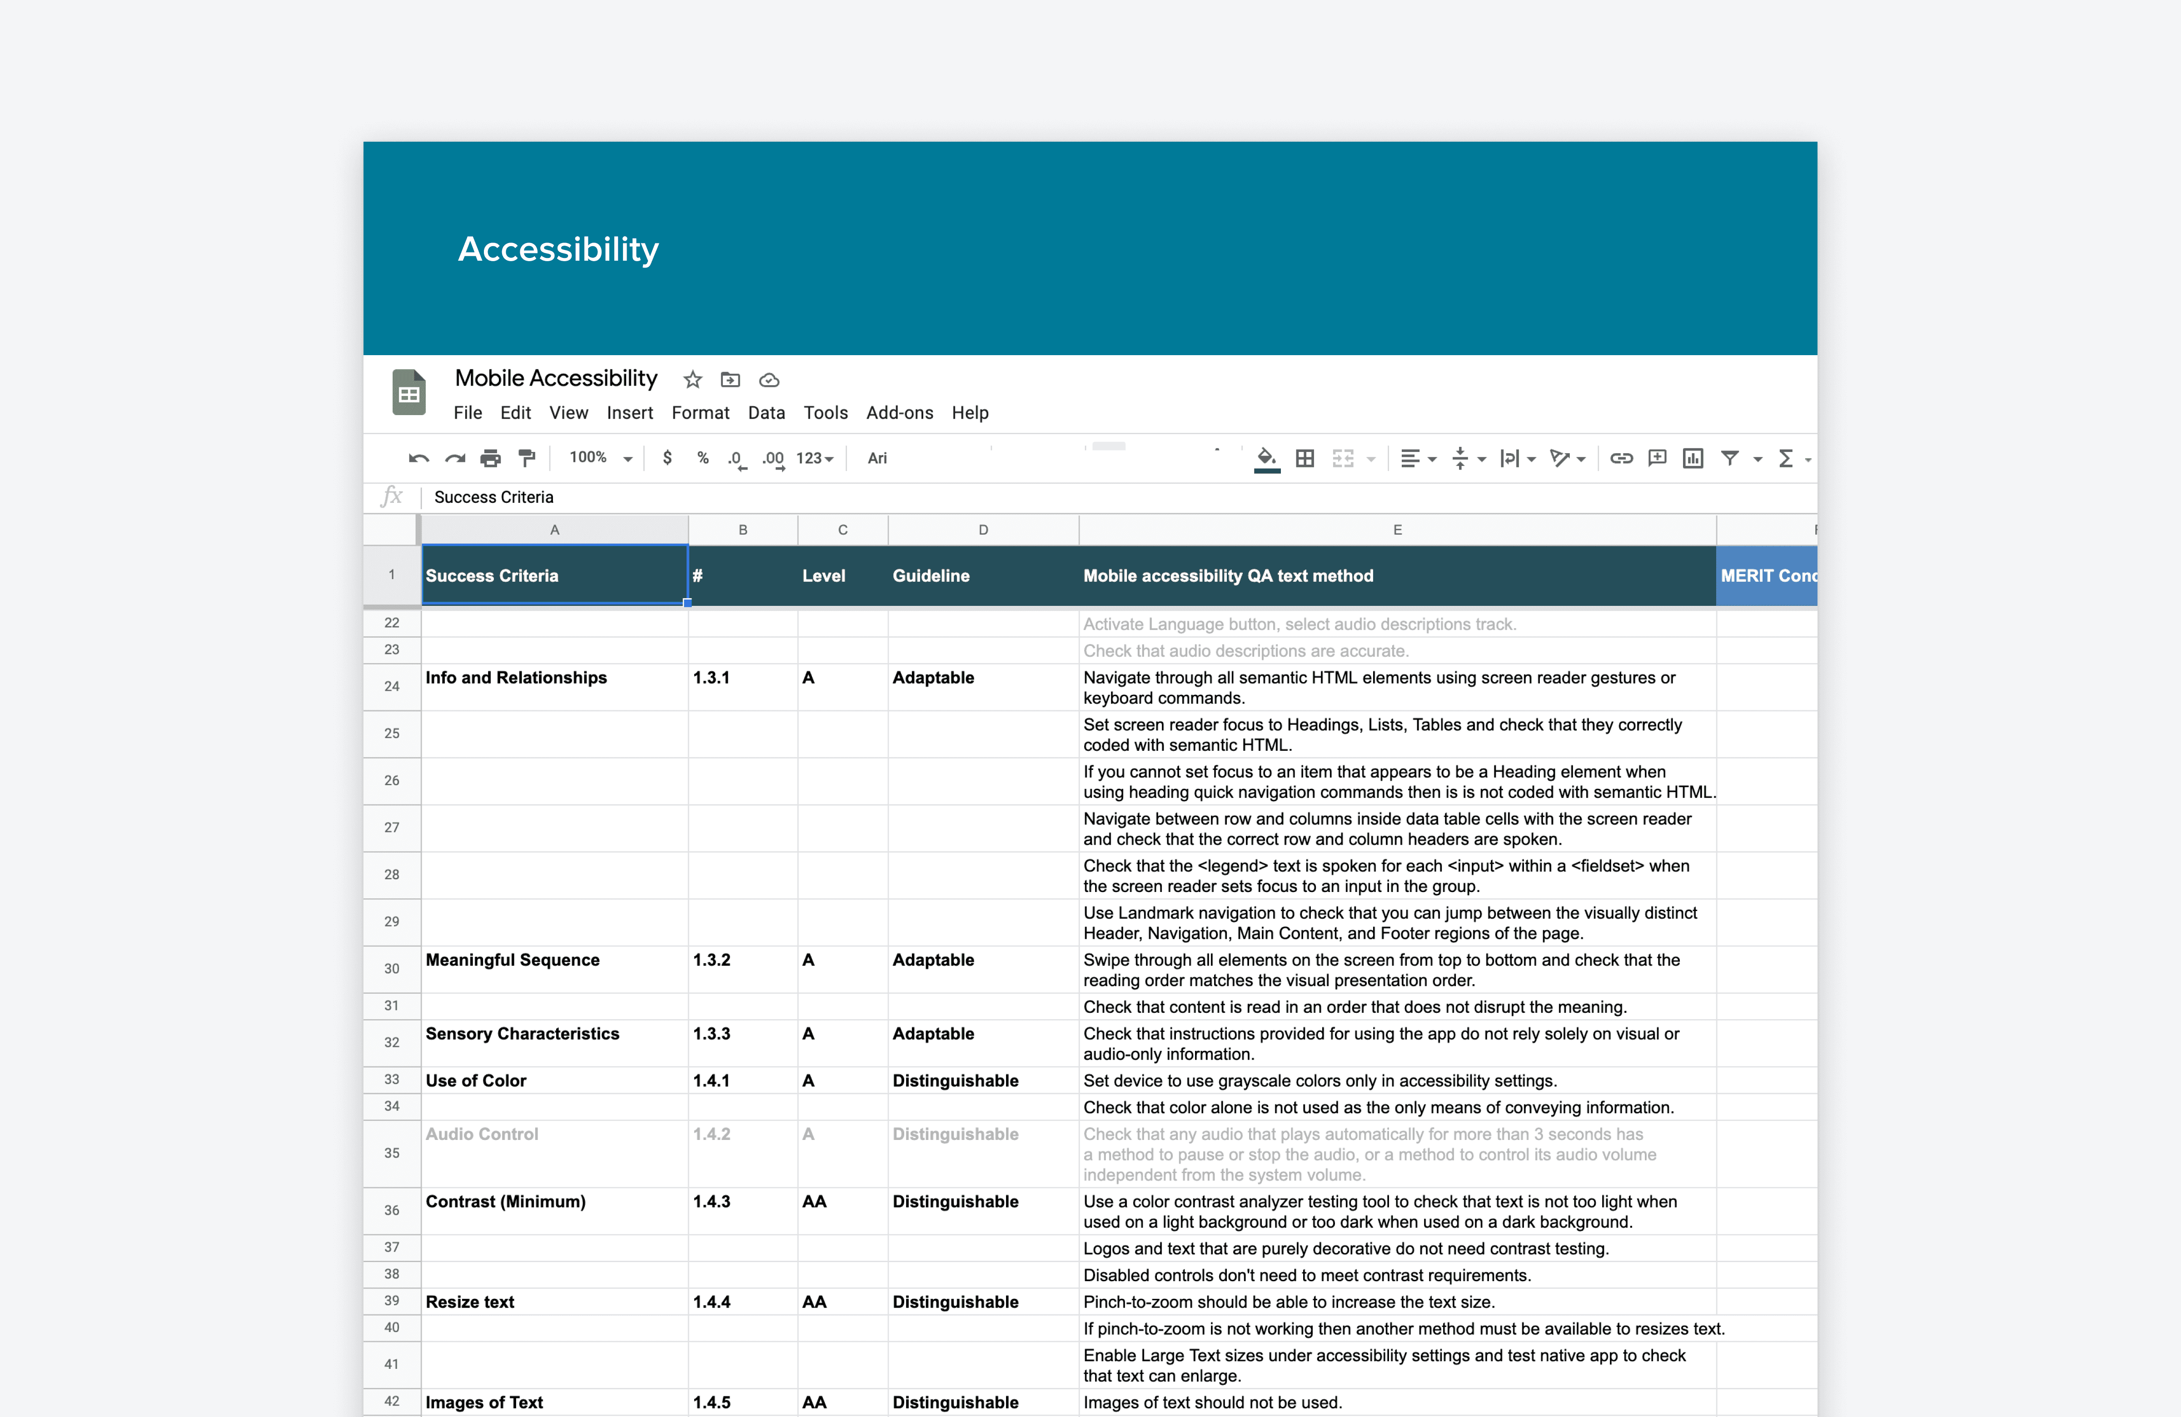
Task: Click the move to folder icon
Action: pos(730,379)
